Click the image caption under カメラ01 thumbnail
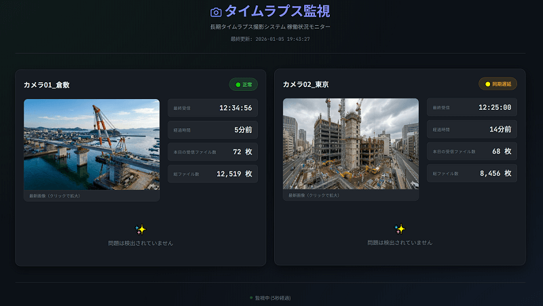Screen dimensions: 543x306 click(x=55, y=195)
